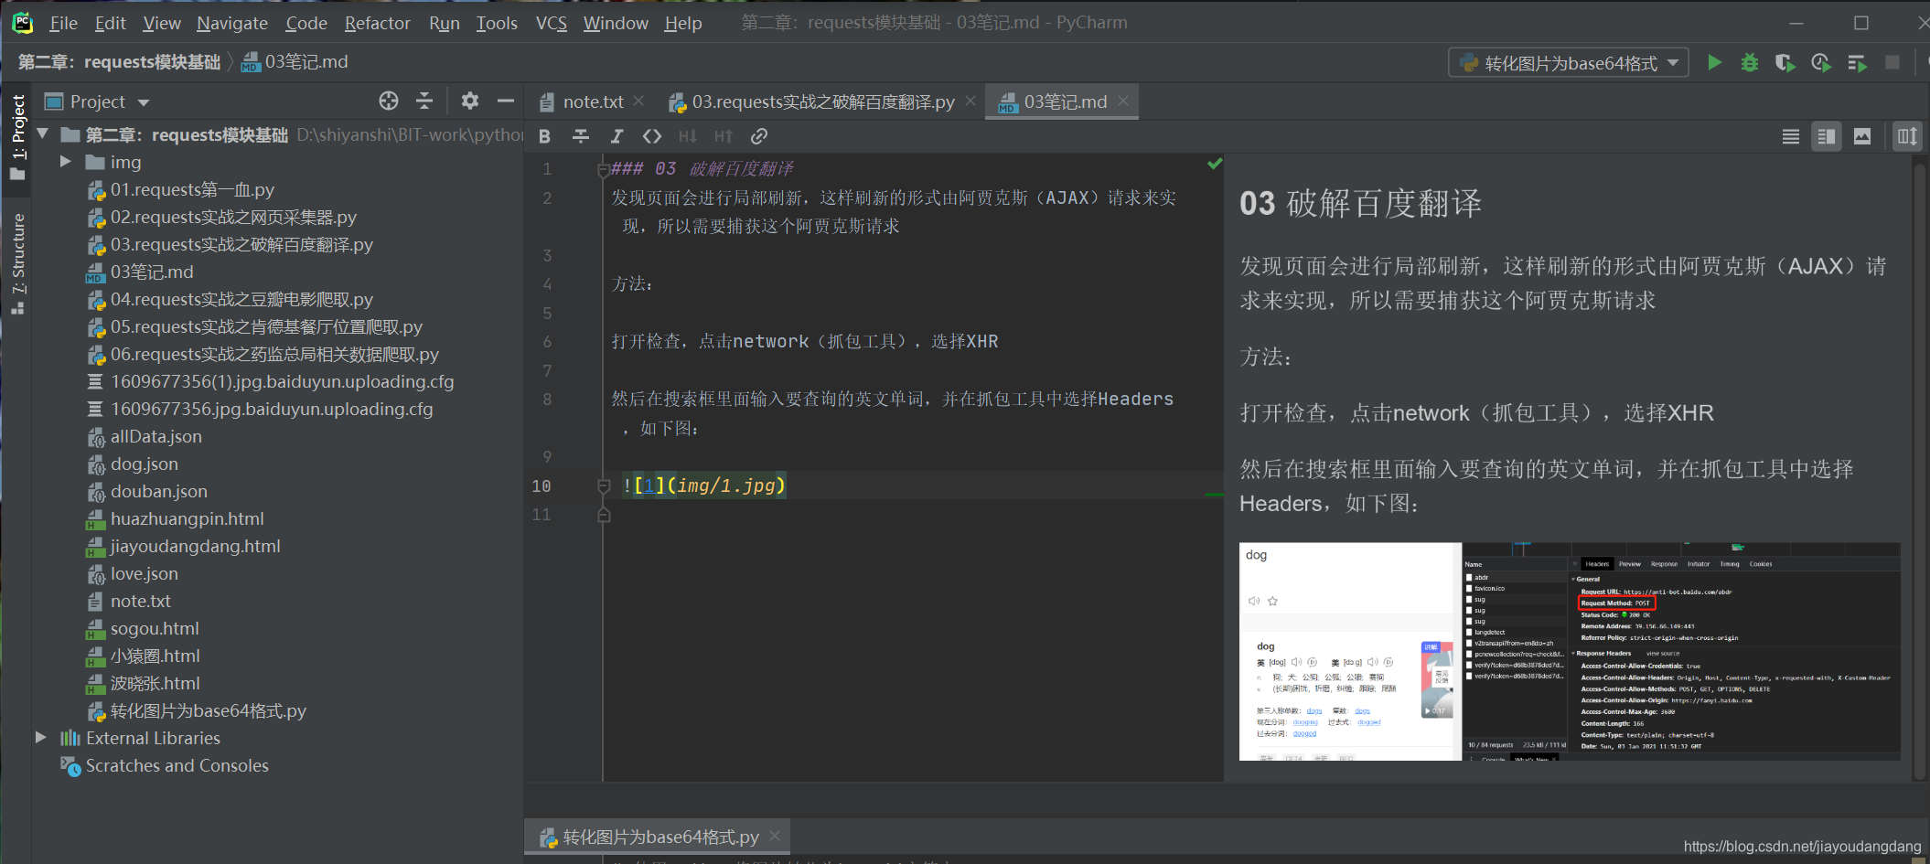This screenshot has width=1930, height=864.
Task: Run the 转化图片为base64格式 script with the green arrow
Action: [1714, 62]
